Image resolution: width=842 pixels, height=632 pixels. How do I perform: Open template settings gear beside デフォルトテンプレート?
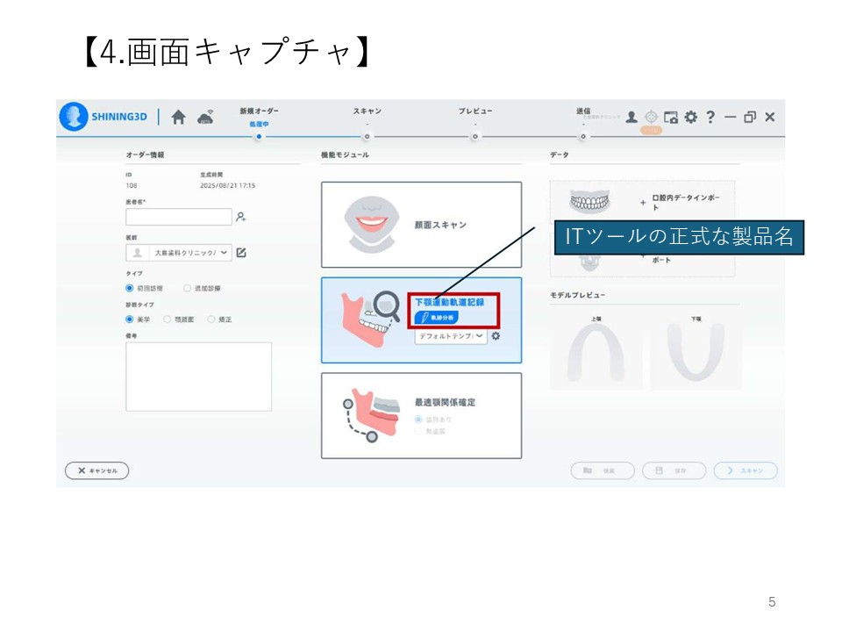click(x=496, y=336)
